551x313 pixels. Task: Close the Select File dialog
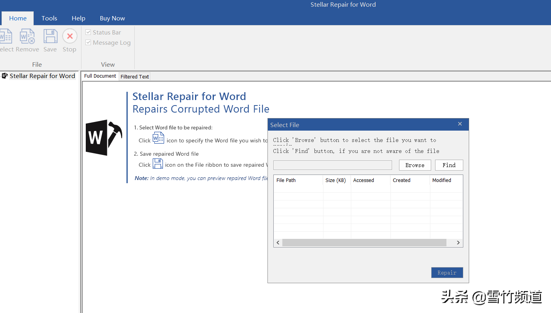460,124
